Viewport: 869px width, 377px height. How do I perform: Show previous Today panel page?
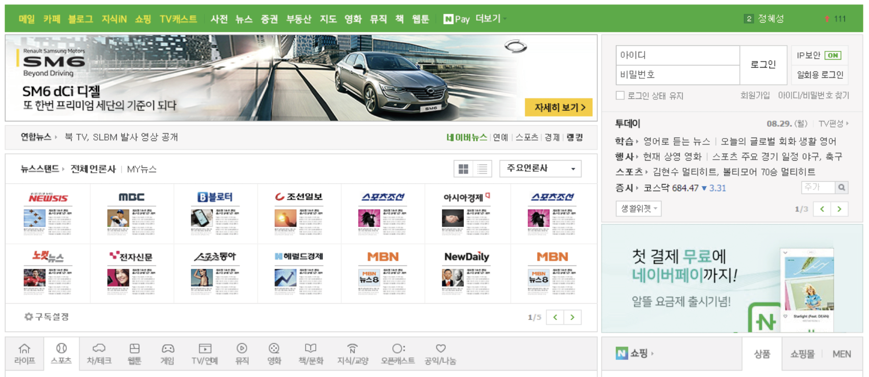click(822, 209)
